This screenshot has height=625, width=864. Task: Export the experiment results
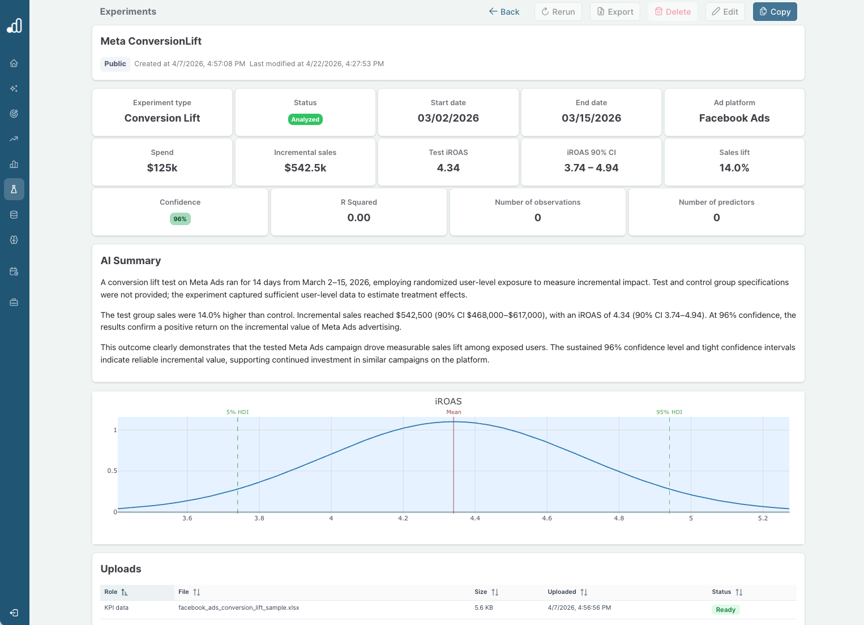coord(615,12)
